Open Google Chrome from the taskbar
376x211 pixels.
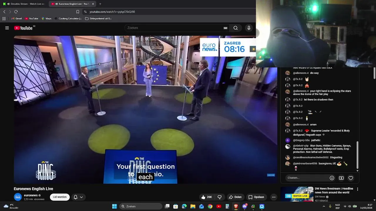210,206
